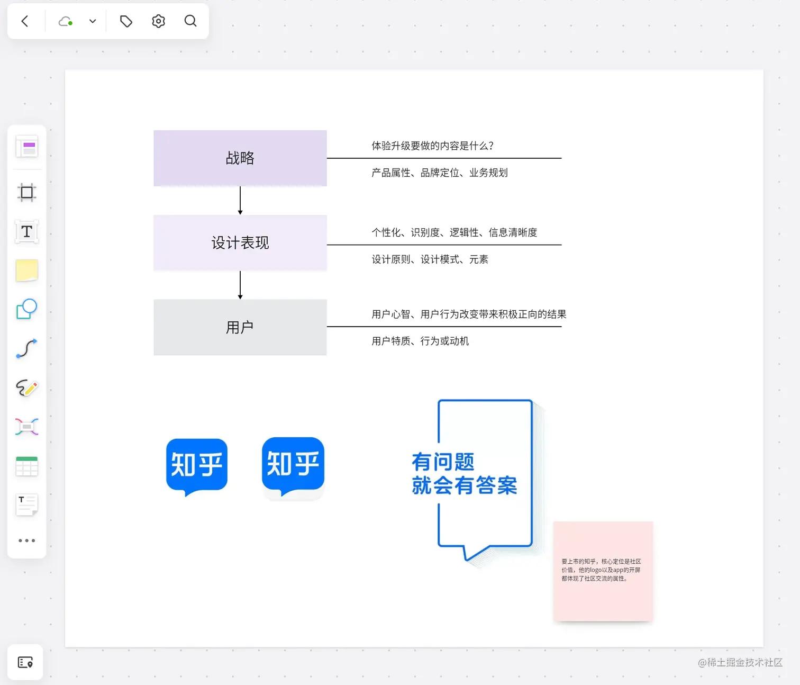Select the Text tool

27,232
